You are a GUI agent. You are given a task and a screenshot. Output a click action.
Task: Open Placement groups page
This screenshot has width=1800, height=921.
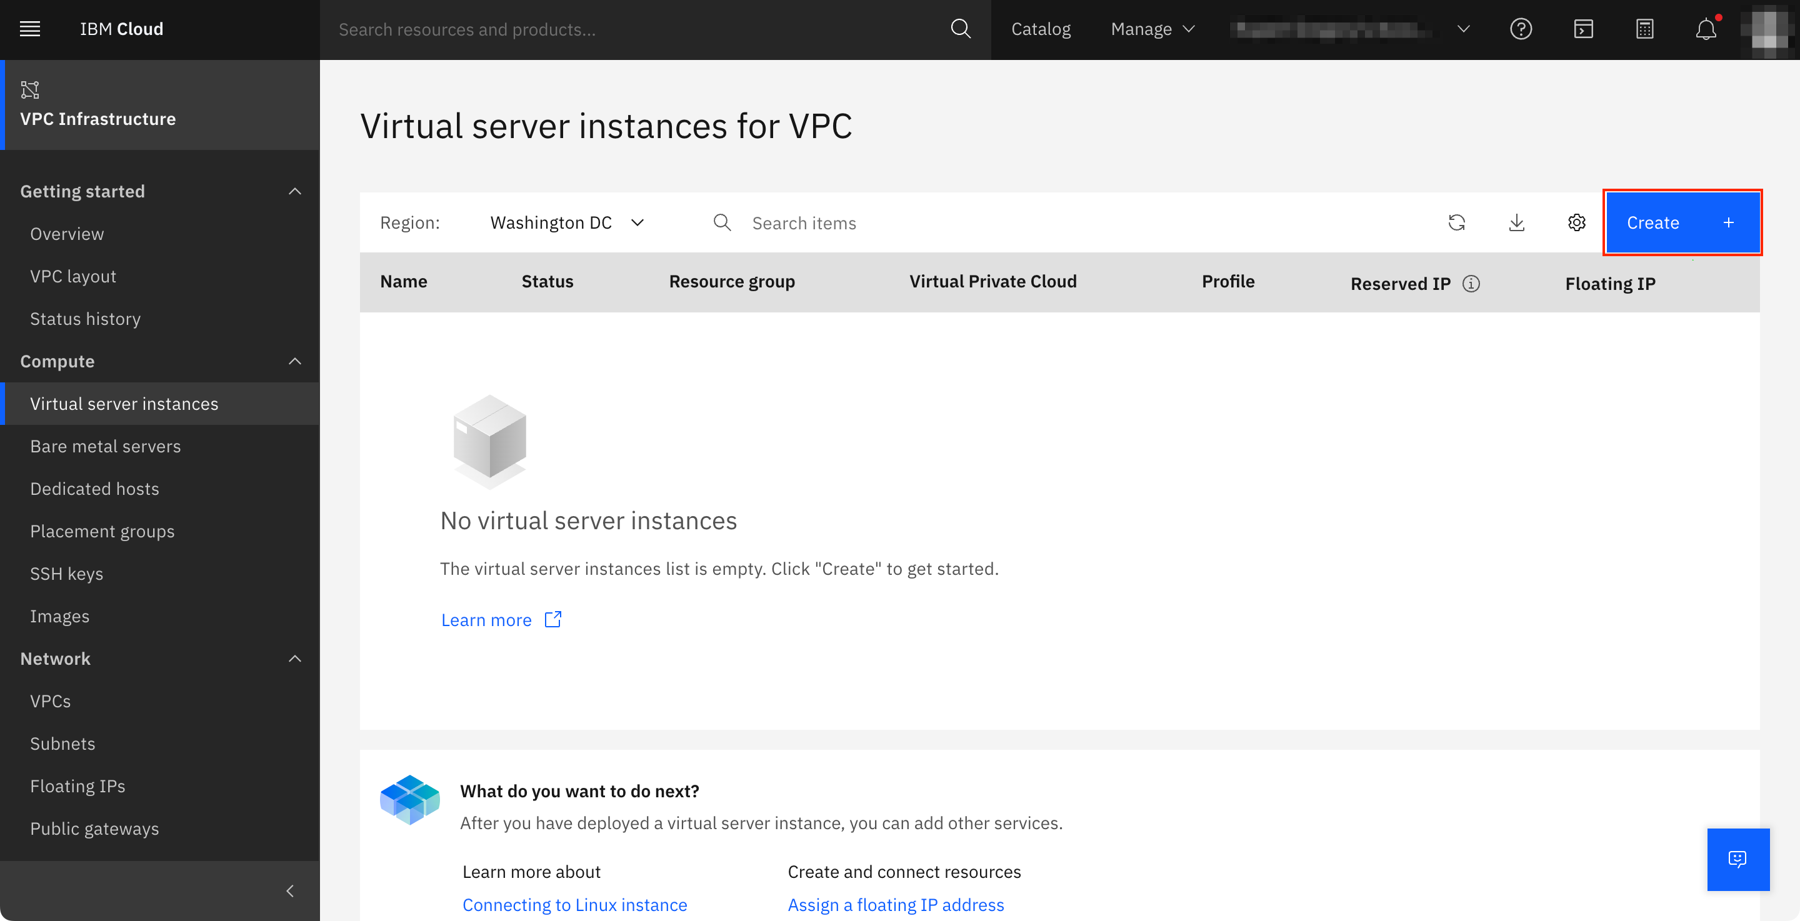tap(102, 532)
